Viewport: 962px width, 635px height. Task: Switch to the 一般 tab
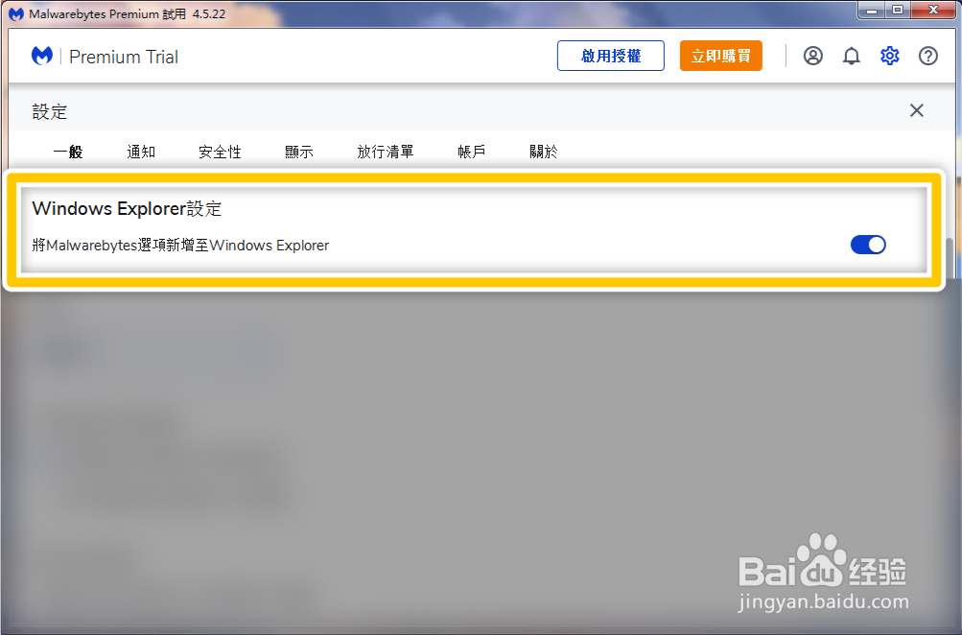click(67, 152)
